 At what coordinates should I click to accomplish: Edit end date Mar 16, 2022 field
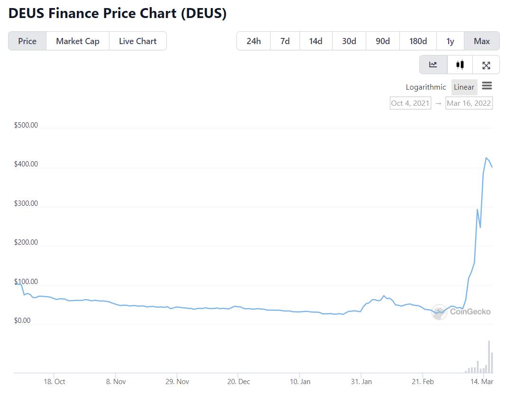[x=469, y=103]
